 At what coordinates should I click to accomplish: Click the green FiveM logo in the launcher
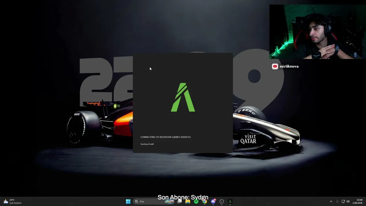pyautogui.click(x=183, y=97)
